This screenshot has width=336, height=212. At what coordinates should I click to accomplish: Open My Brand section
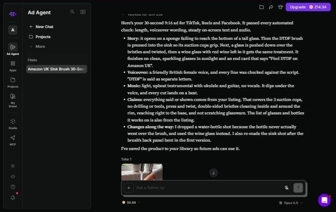tap(13, 101)
